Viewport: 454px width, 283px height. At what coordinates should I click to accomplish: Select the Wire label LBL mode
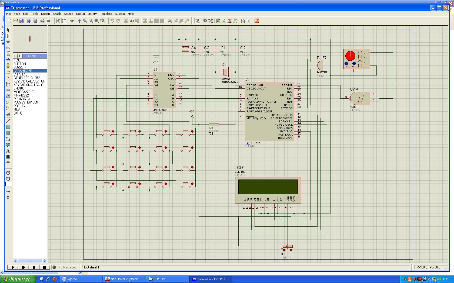coord(8,48)
